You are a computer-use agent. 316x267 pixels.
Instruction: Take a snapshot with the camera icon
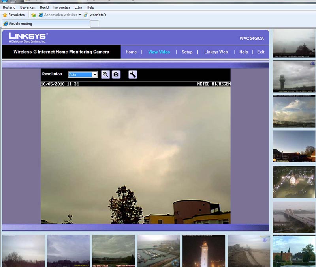pos(116,75)
